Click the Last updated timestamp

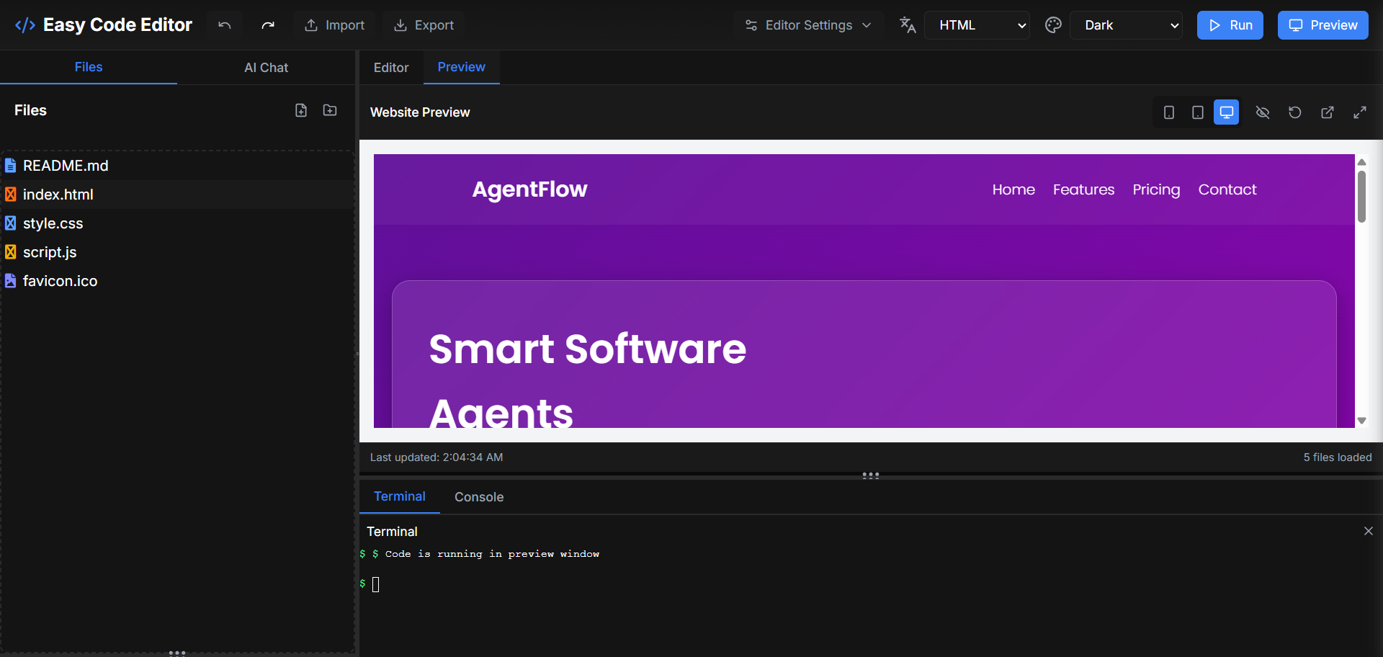click(437, 457)
